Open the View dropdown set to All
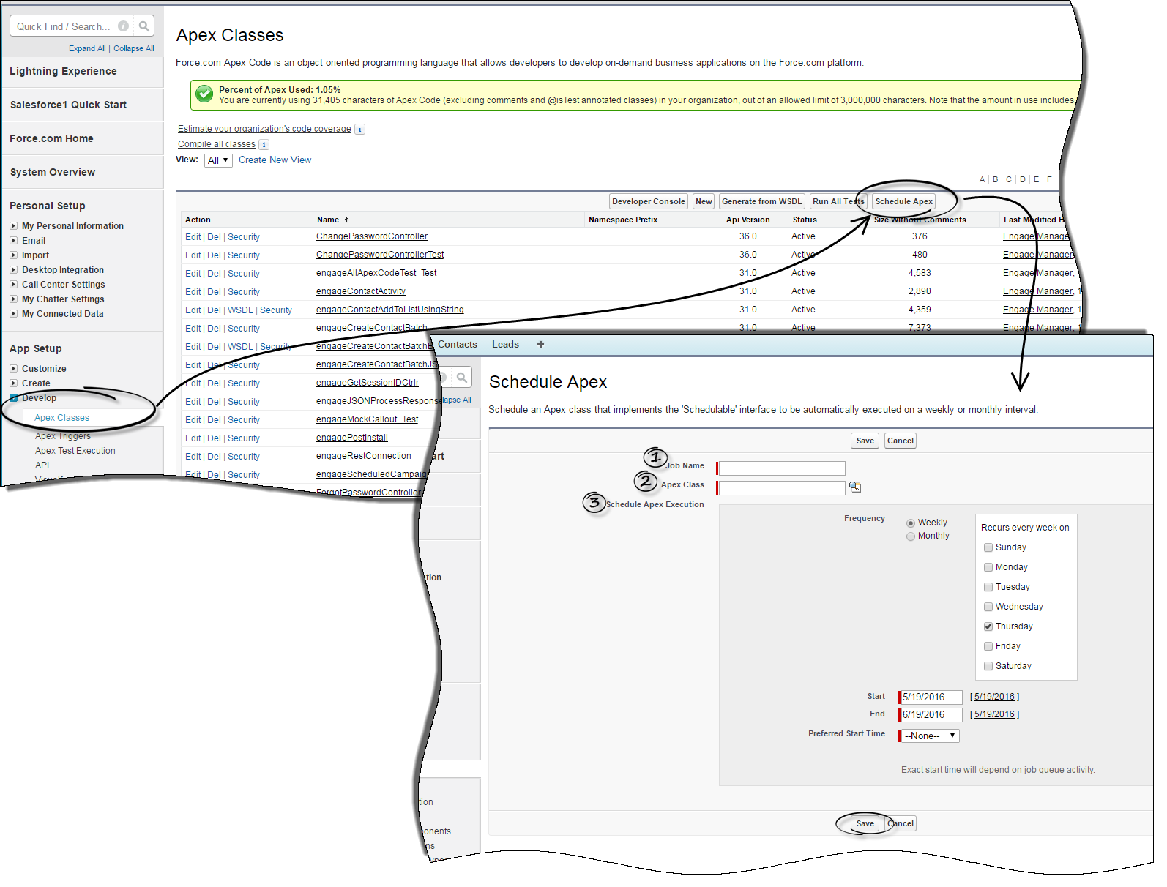 pos(218,160)
